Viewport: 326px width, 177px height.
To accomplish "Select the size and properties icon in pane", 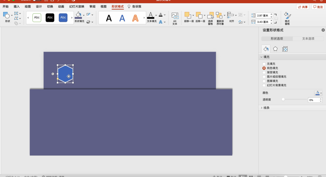I will coord(285,49).
